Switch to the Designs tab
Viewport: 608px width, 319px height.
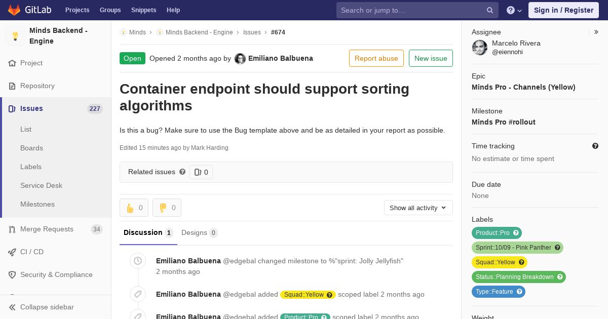(200, 232)
